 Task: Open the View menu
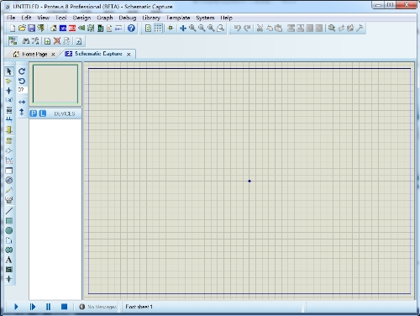point(44,18)
